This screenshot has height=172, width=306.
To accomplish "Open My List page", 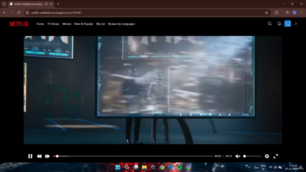I will coord(100,24).
